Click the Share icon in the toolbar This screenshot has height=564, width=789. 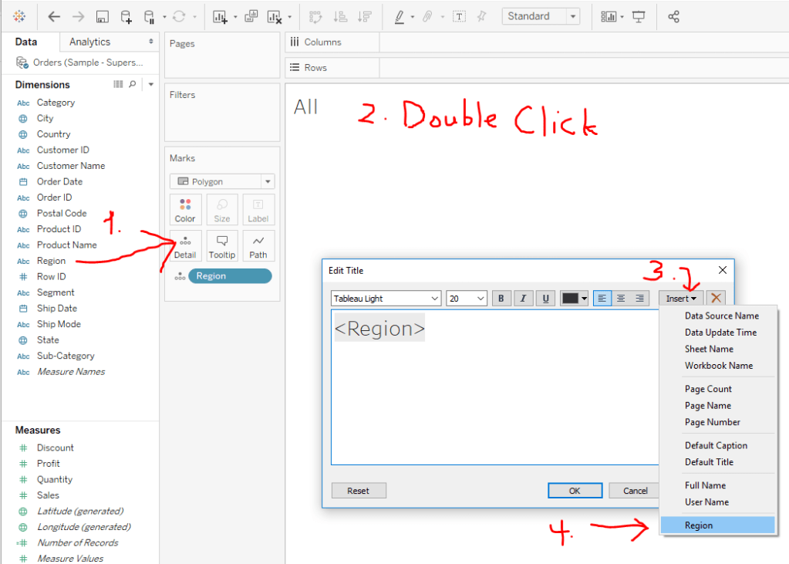click(673, 16)
